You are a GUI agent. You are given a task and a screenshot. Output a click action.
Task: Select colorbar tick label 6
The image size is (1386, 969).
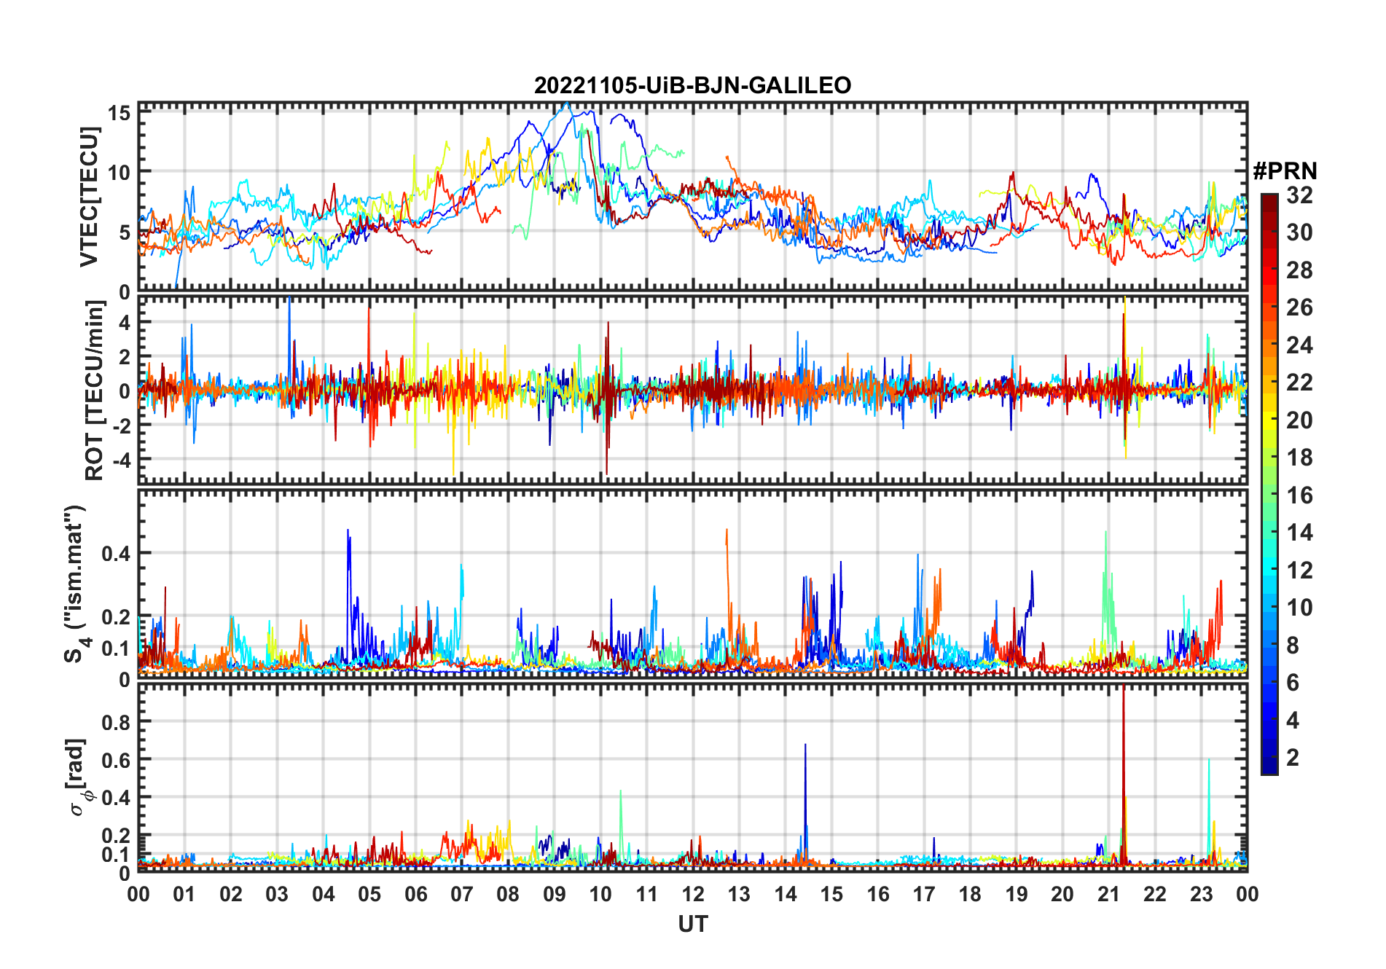[1293, 683]
